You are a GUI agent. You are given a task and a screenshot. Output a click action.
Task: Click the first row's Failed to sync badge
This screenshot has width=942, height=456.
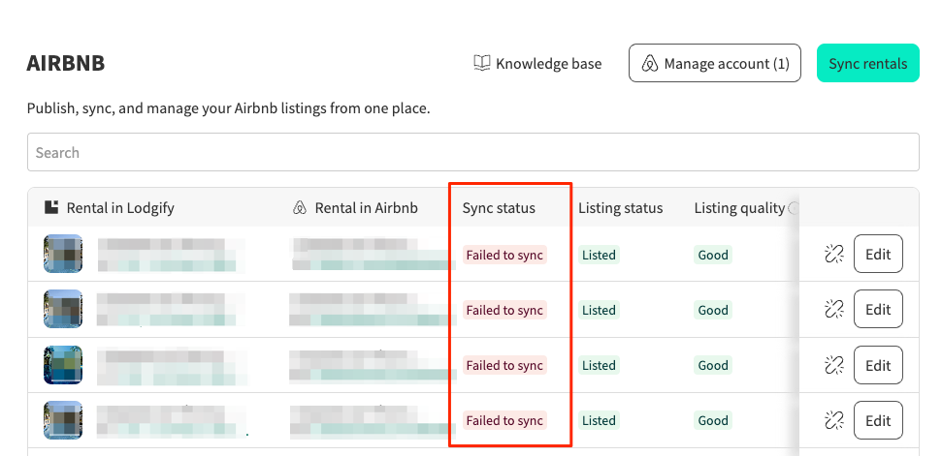coord(504,256)
